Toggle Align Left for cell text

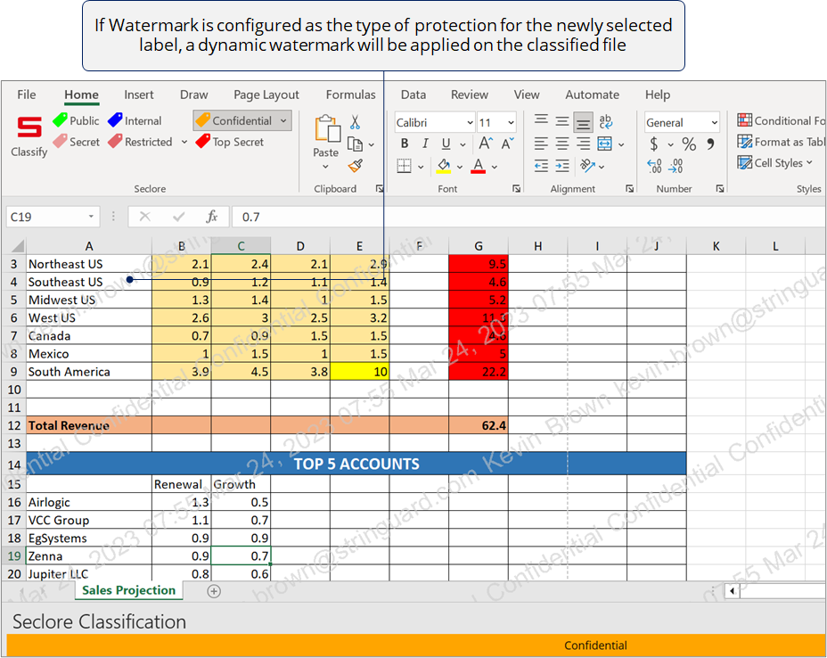[x=541, y=144]
